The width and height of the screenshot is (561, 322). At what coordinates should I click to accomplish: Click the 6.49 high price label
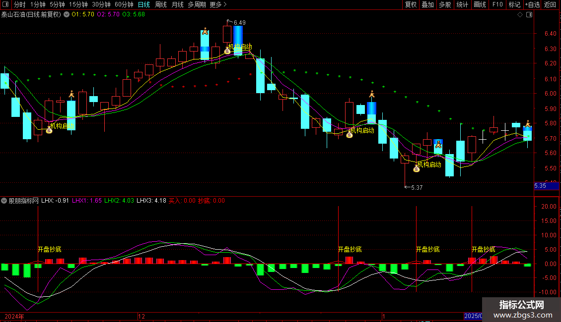(x=239, y=22)
